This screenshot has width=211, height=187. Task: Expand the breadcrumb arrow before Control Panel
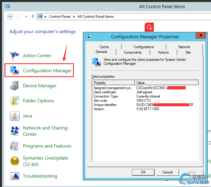(46, 17)
